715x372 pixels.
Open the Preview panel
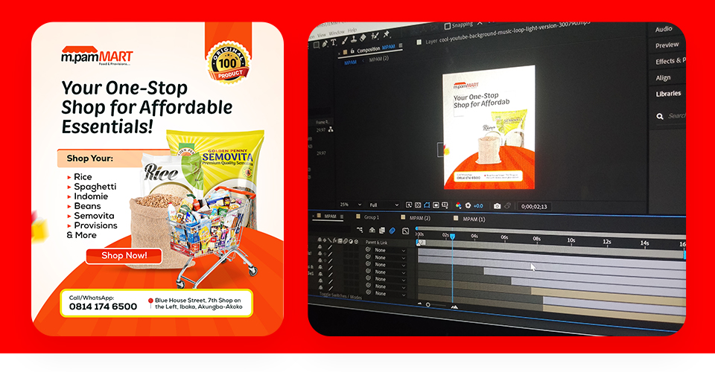(x=667, y=45)
